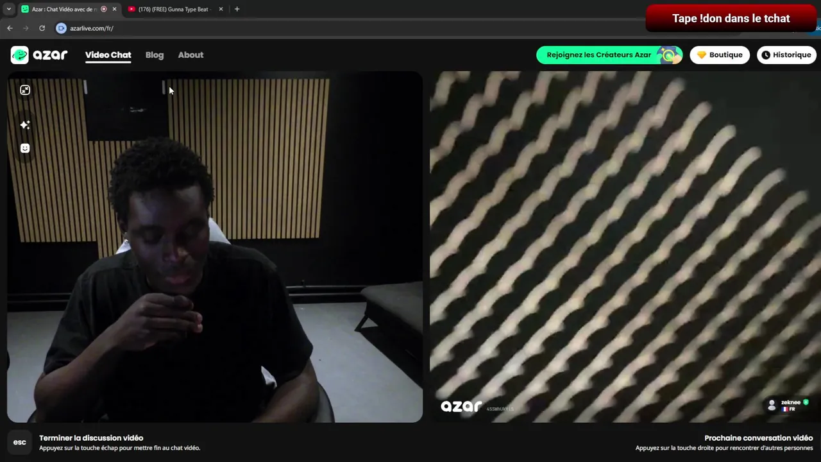Click Terminer la discussion vidéo
The image size is (821, 462).
(91, 438)
